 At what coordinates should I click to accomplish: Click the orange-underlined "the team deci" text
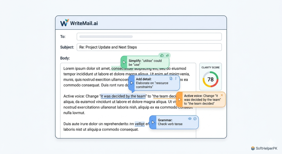point(164,96)
